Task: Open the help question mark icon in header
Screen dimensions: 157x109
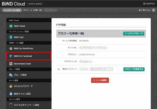Action: [154, 10]
